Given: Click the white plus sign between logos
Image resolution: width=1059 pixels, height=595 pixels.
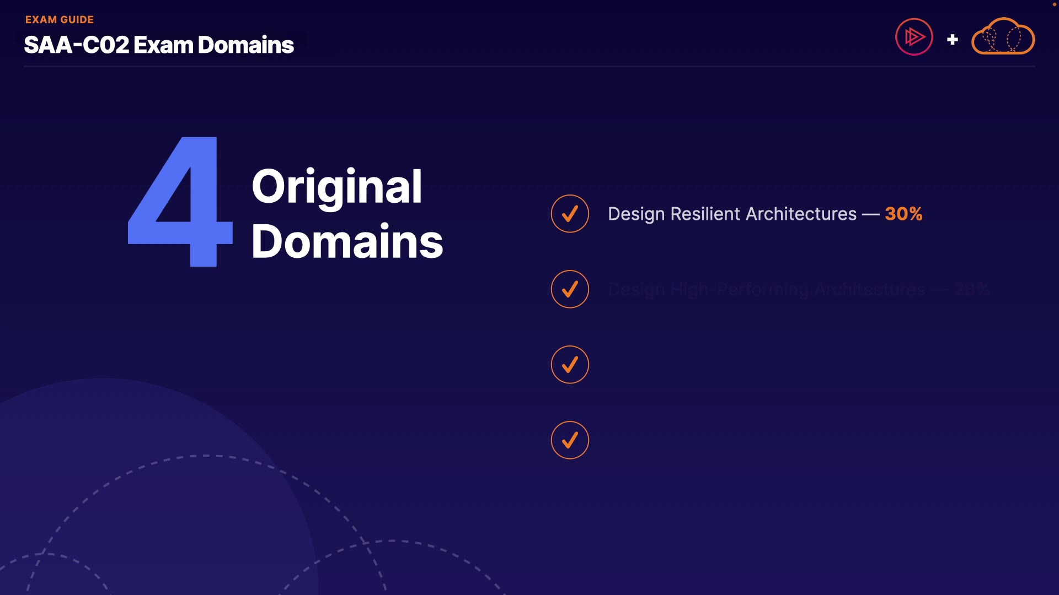Looking at the screenshot, I should coord(952,40).
